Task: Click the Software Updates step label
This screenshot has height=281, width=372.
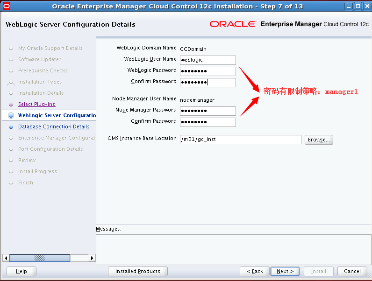Action: coord(40,59)
